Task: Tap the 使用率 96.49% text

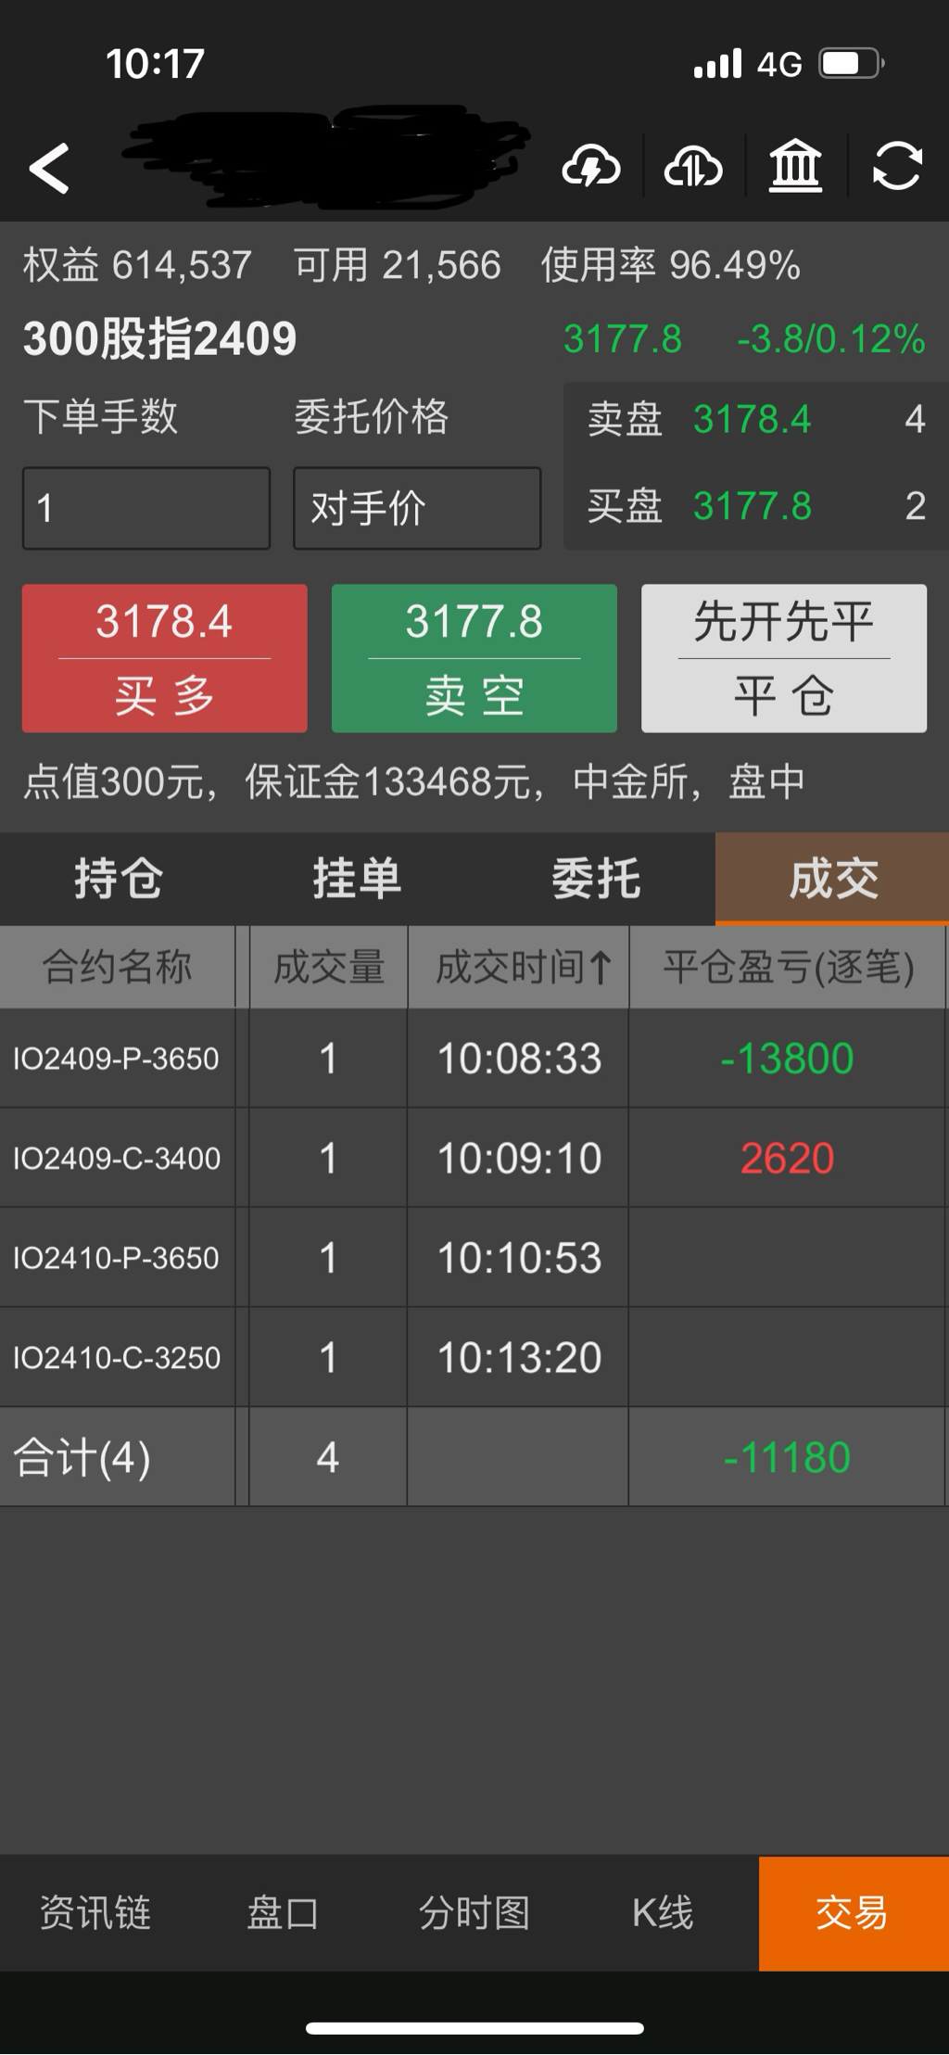Action: pyautogui.click(x=671, y=265)
